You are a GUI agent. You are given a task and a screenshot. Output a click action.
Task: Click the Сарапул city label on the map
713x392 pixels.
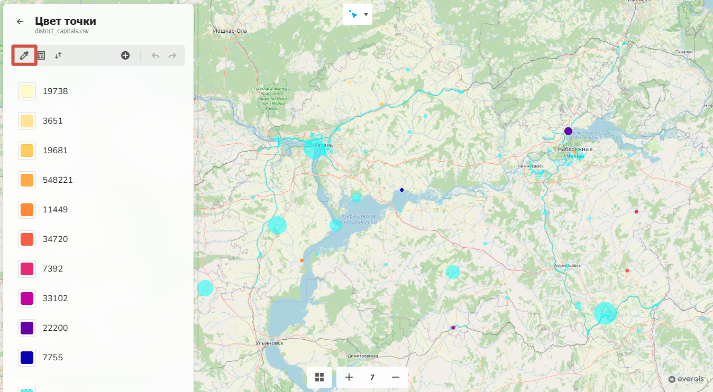(x=684, y=52)
